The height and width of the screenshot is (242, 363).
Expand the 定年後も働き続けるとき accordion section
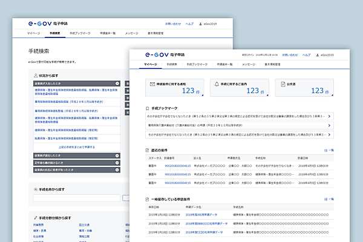(116, 162)
